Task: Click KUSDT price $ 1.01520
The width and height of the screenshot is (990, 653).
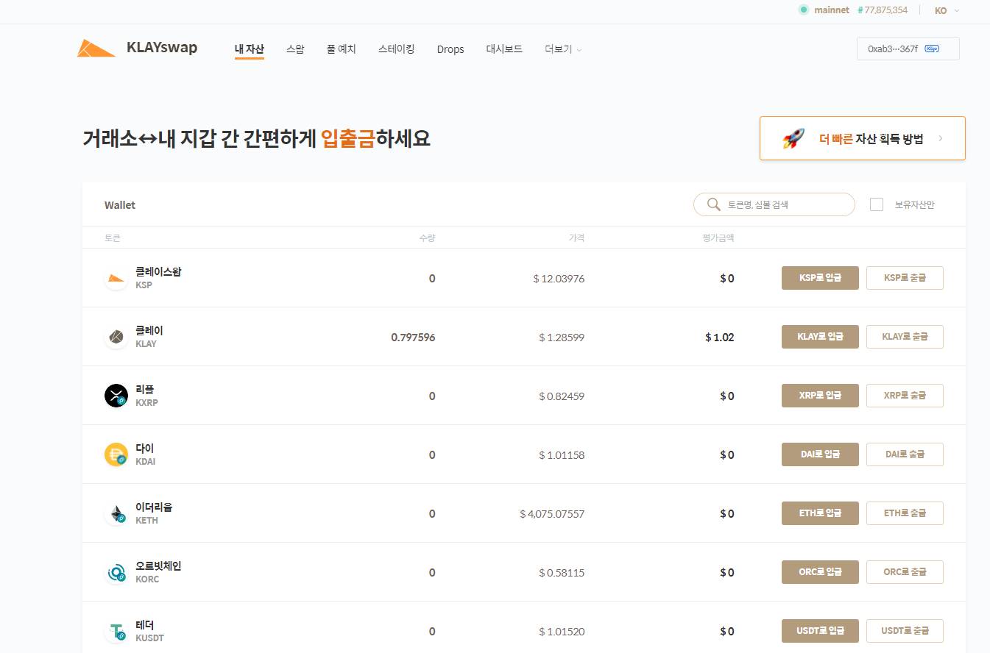Action: (x=562, y=632)
